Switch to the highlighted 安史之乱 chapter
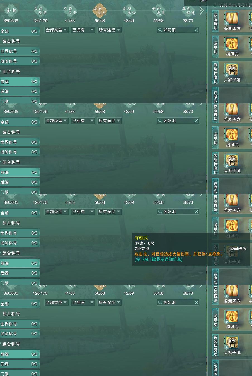252x376 pixels. [100, 11]
